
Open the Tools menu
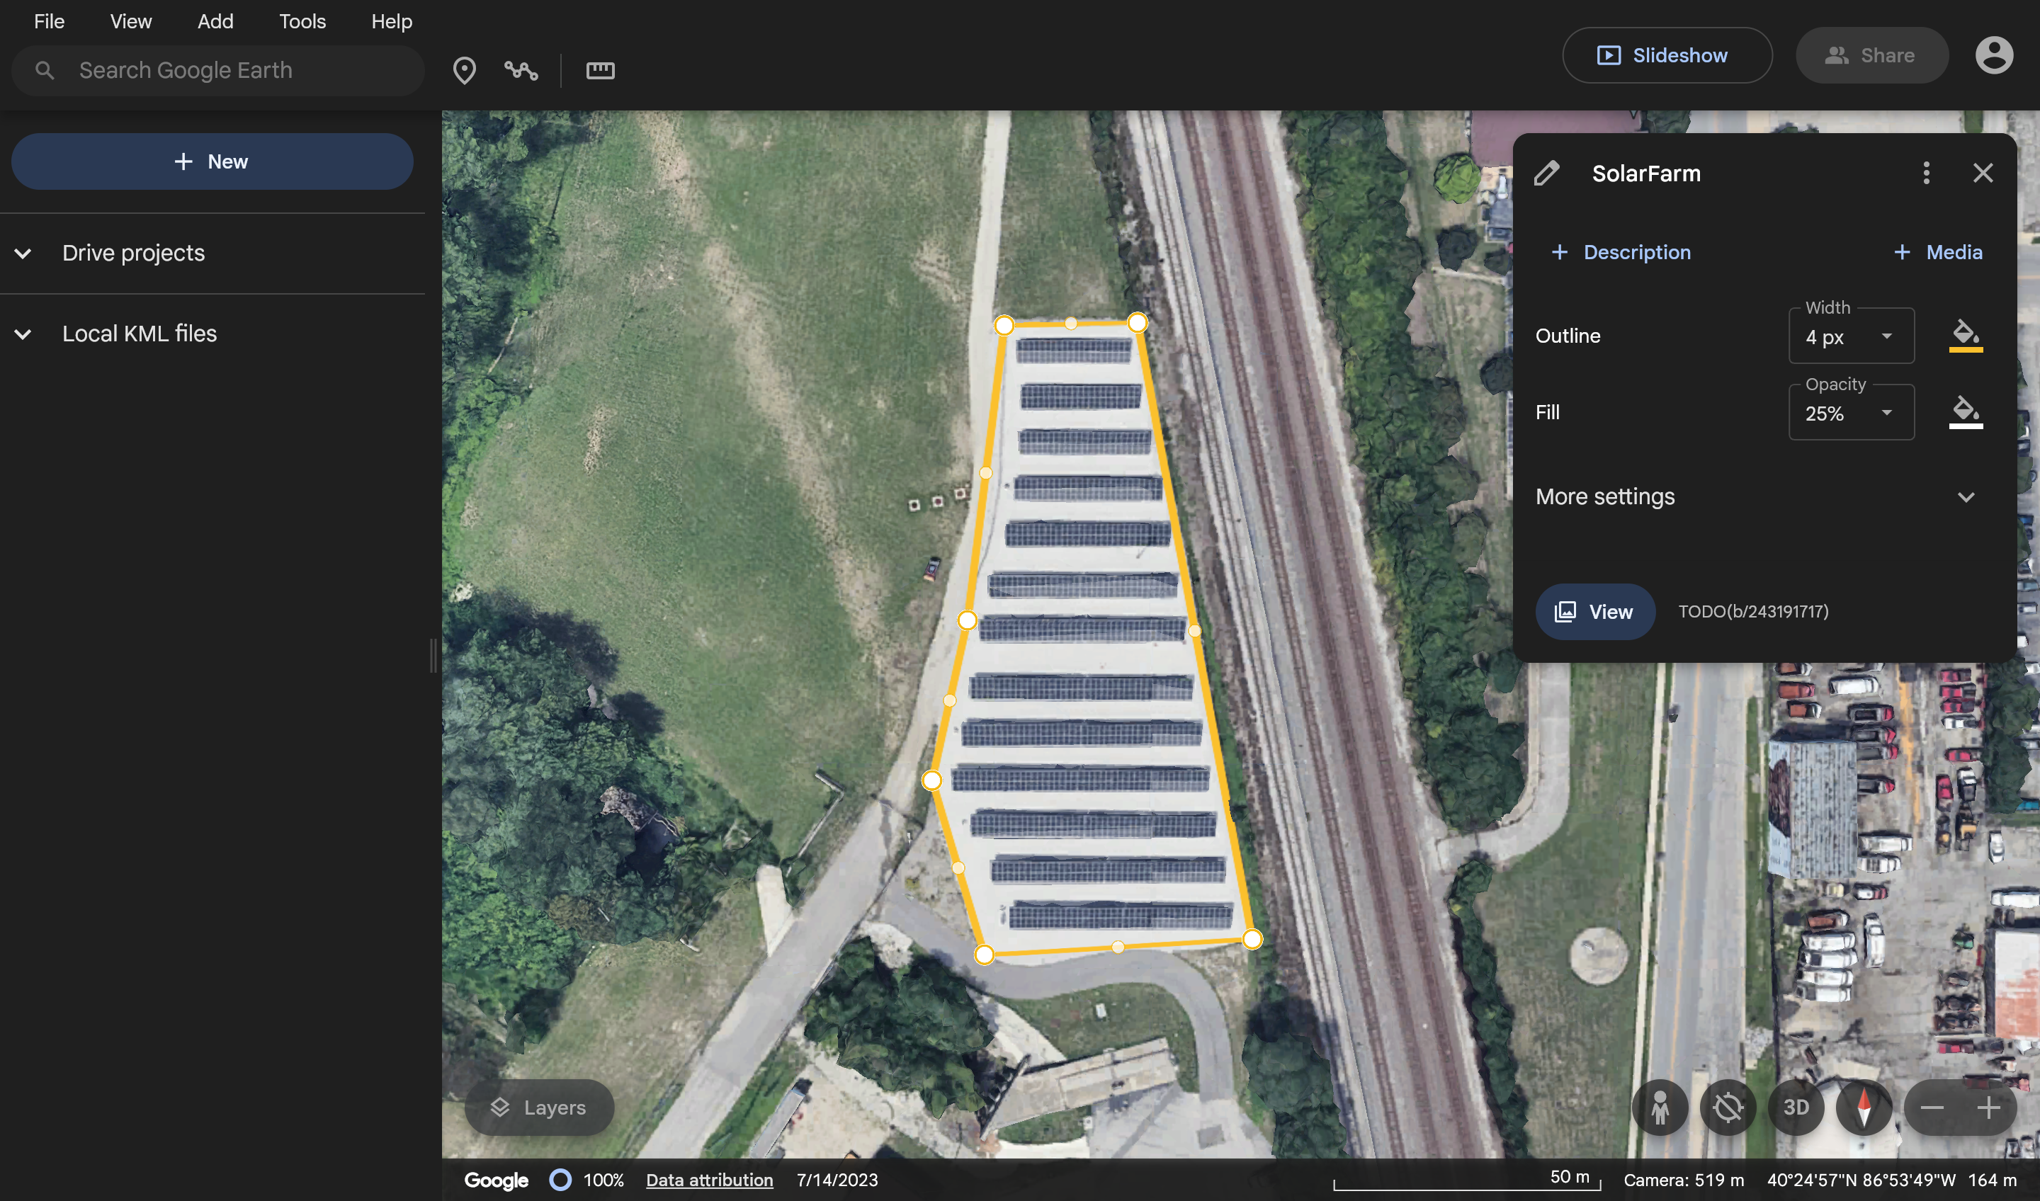click(x=302, y=22)
